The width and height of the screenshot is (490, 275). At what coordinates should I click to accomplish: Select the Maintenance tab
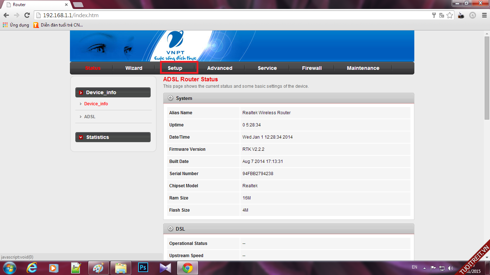click(x=363, y=68)
